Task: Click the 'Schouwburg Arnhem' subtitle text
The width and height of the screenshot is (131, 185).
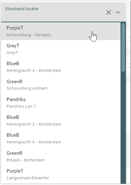Action: (x=27, y=88)
